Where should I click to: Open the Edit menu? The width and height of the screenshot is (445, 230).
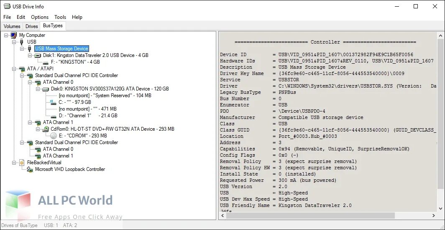pyautogui.click(x=21, y=17)
